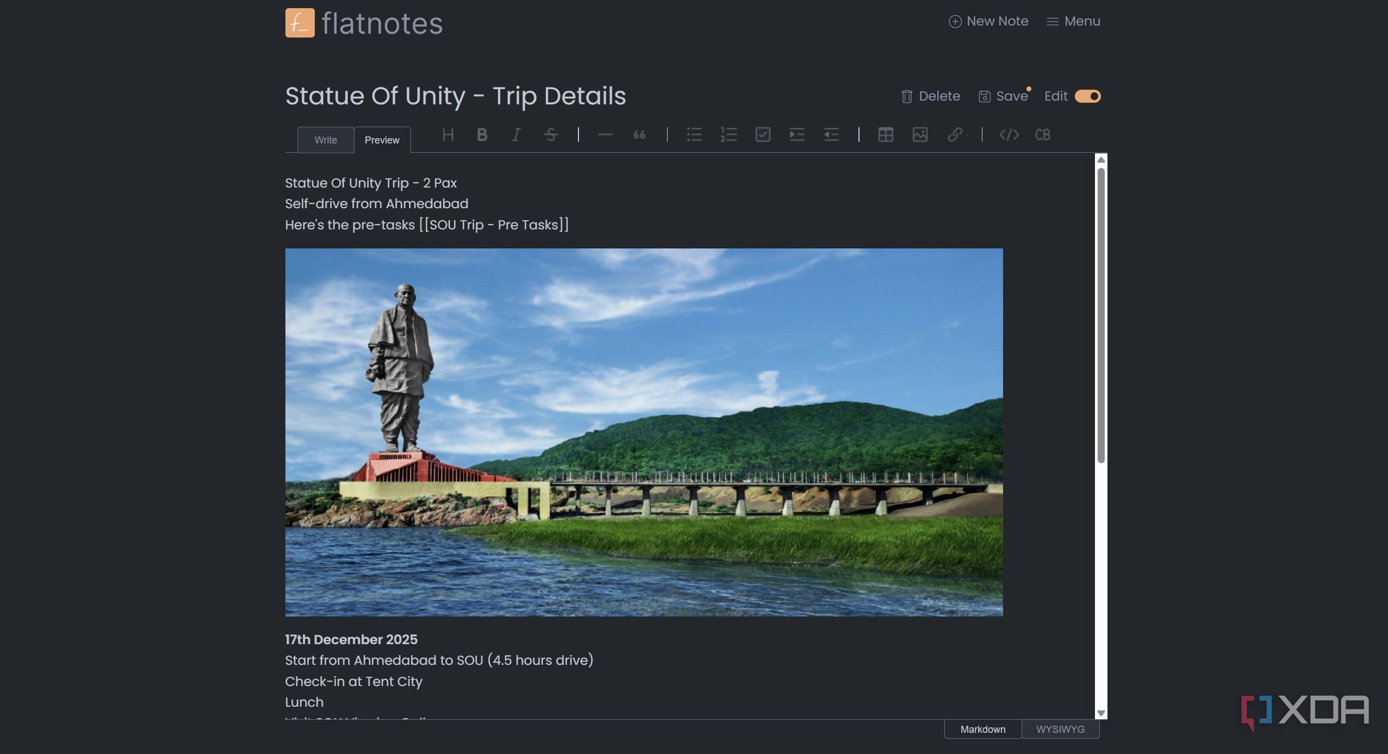Click the Statue of Unity image
Screen dimensions: 1388x754
pos(644,432)
